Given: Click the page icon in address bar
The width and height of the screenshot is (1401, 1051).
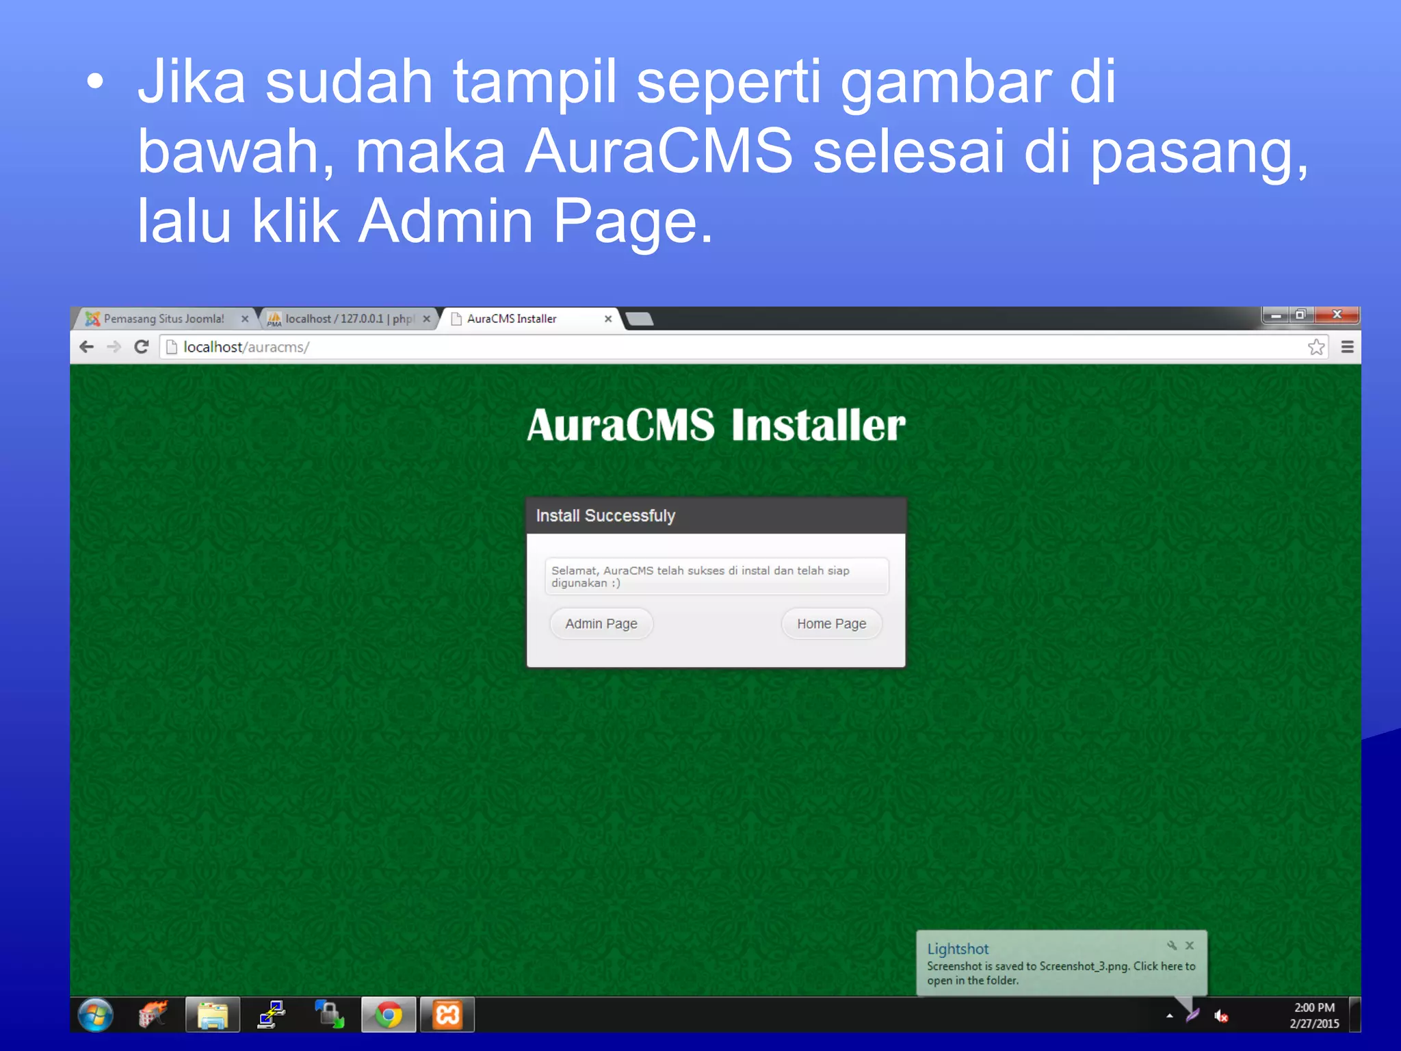Looking at the screenshot, I should 172,347.
